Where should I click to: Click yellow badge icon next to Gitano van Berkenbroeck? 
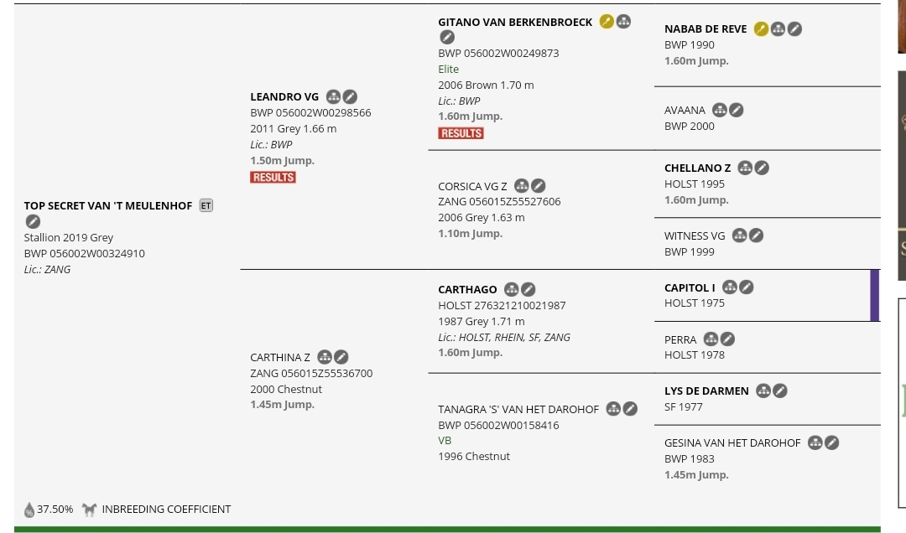[x=607, y=22]
